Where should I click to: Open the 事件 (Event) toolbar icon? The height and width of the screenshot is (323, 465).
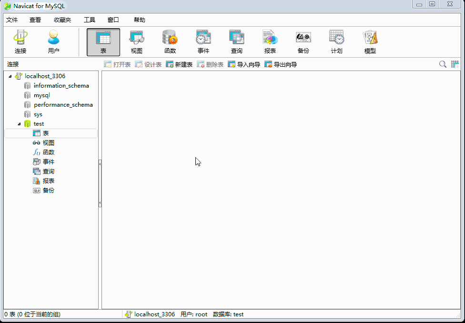(x=203, y=42)
